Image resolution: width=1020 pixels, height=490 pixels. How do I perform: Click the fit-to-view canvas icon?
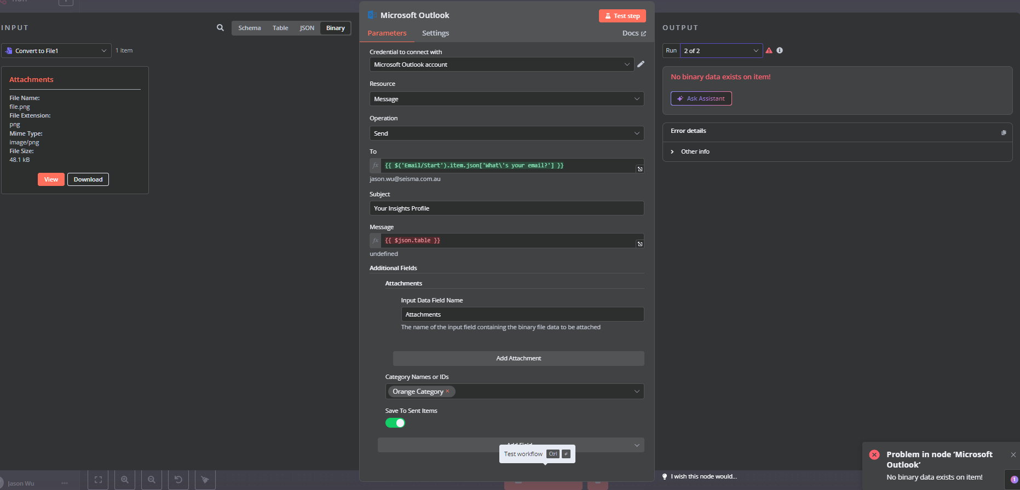[98, 480]
